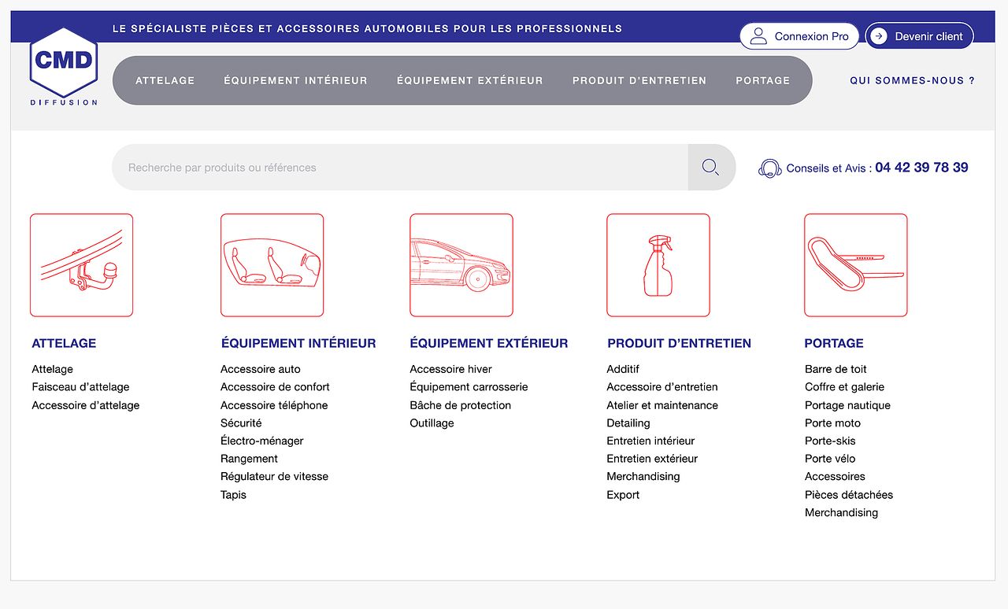Open the Bâche de protection link
Image resolution: width=1008 pixels, height=609 pixels.
[460, 405]
